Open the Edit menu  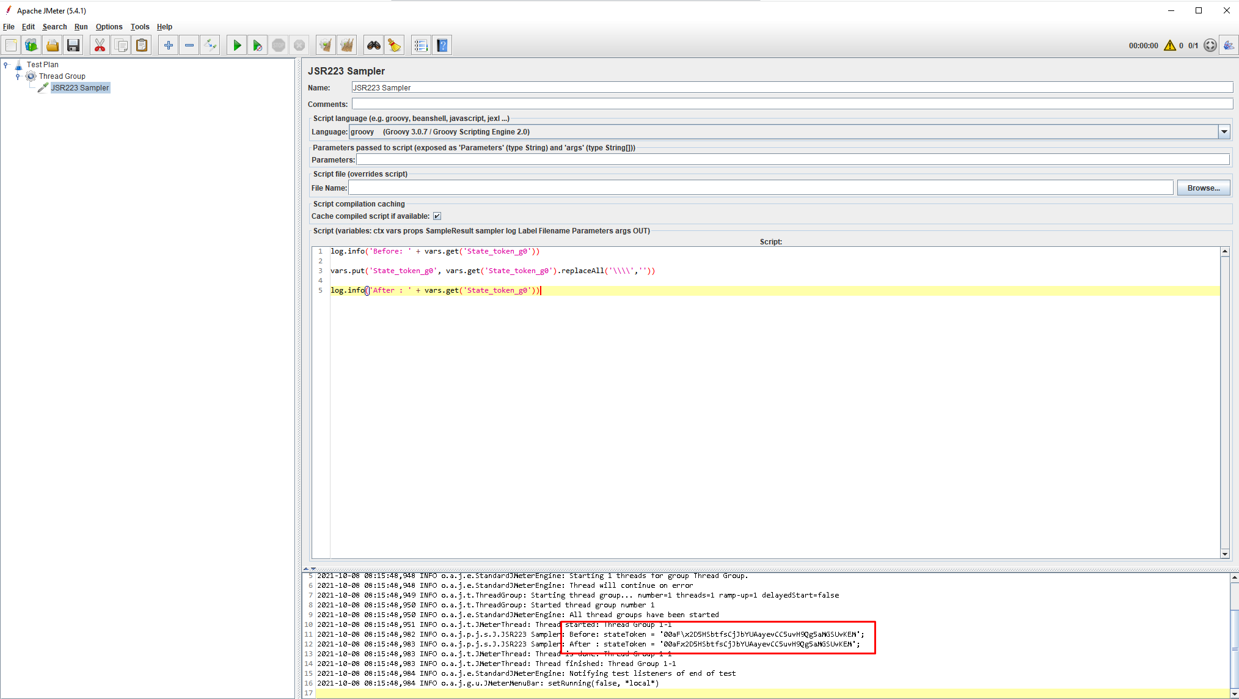(28, 27)
